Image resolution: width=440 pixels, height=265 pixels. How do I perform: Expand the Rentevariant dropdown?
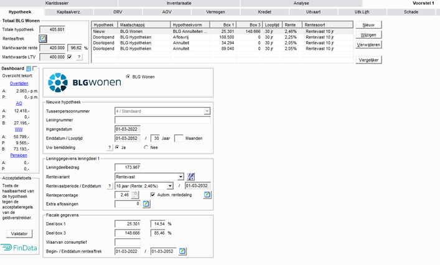pos(180,177)
